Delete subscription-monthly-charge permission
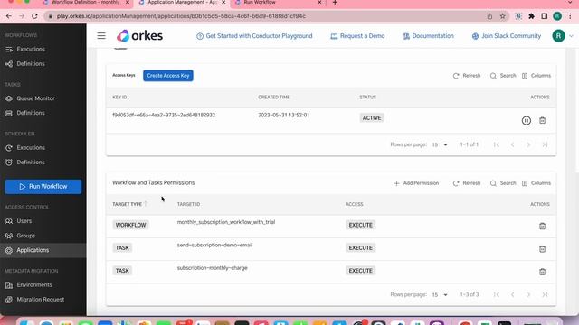579x325 pixels. pyautogui.click(x=542, y=272)
